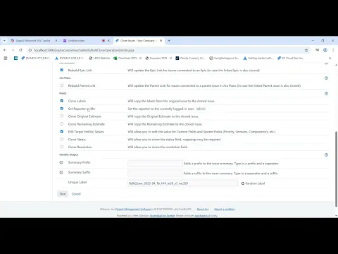Open the BC Cloud Dev bookmark
The height and width of the screenshot is (254, 338).
pyautogui.click(x=290, y=58)
